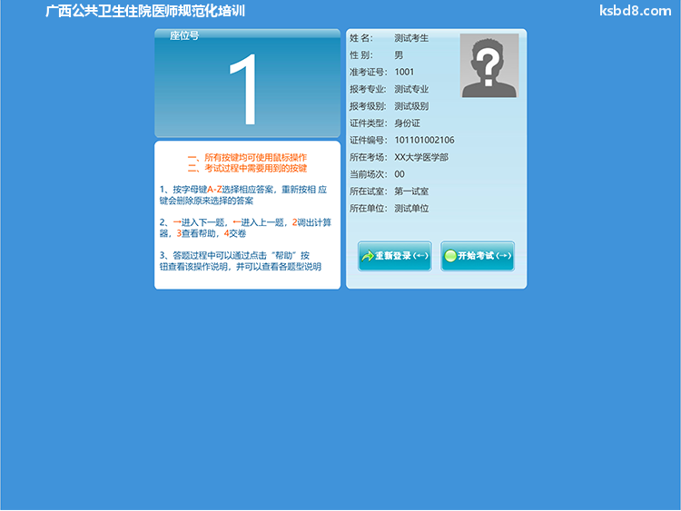Screen dimensions: 681x511
Task: Click the green arrow icon on 重新登录
Action: (368, 256)
